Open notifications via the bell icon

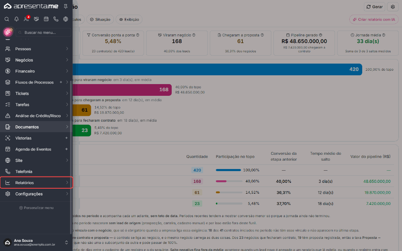click(16, 19)
